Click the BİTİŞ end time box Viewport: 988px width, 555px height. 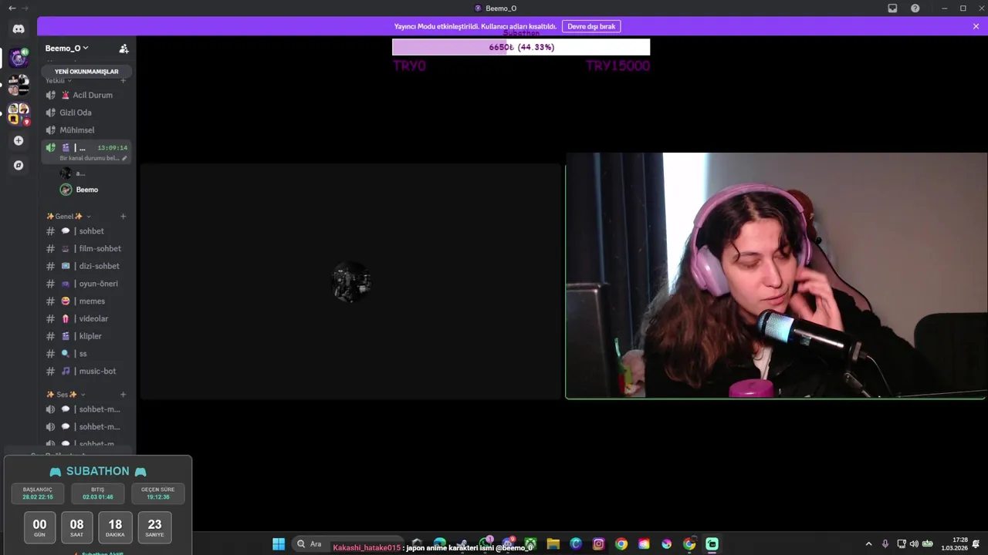coord(98,493)
